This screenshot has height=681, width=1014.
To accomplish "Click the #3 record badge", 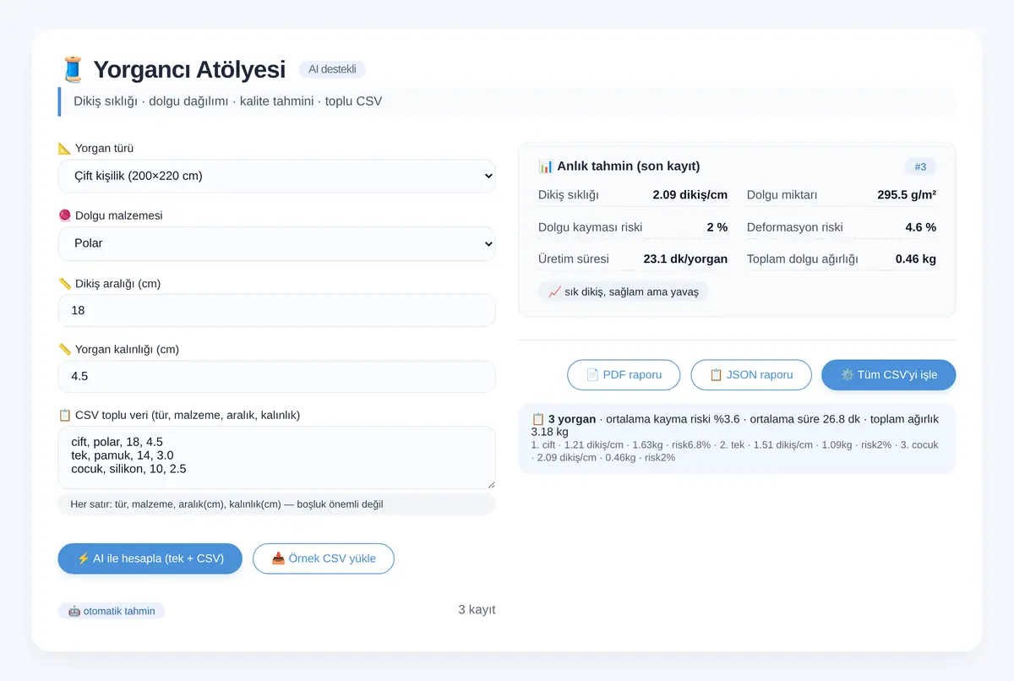I will [x=921, y=166].
